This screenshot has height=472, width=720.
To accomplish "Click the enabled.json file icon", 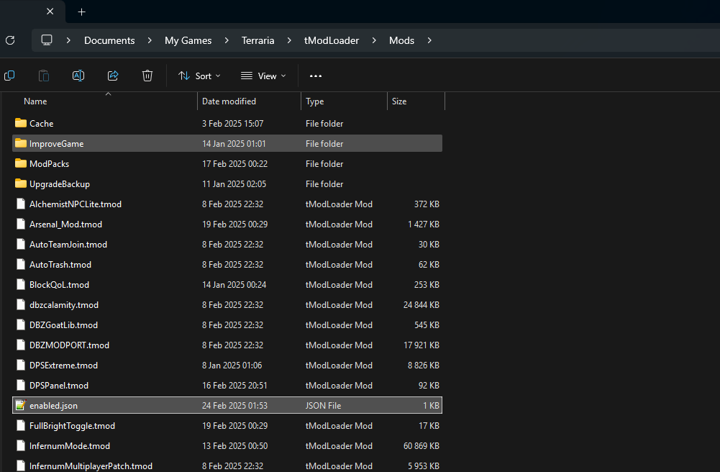I will point(21,405).
